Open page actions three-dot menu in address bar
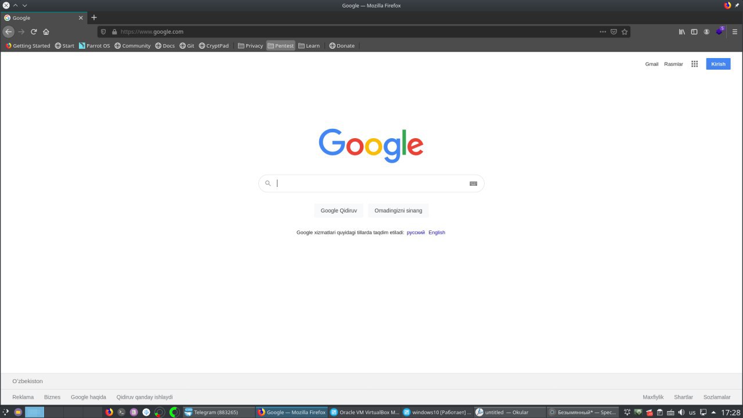 point(603,32)
